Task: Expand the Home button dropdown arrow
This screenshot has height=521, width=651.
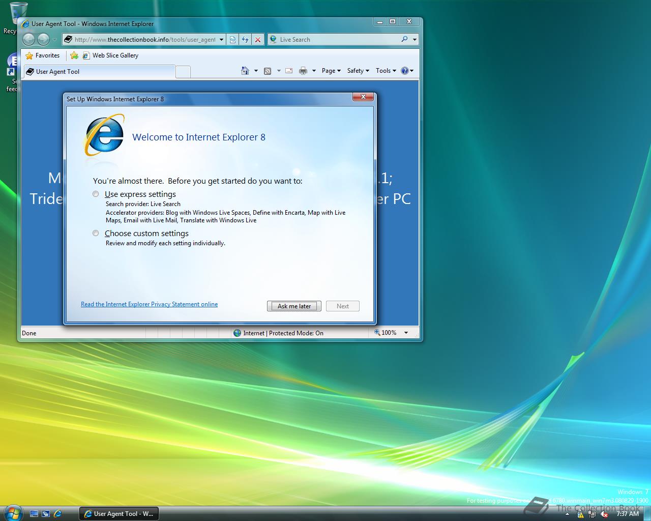Action: 256,71
